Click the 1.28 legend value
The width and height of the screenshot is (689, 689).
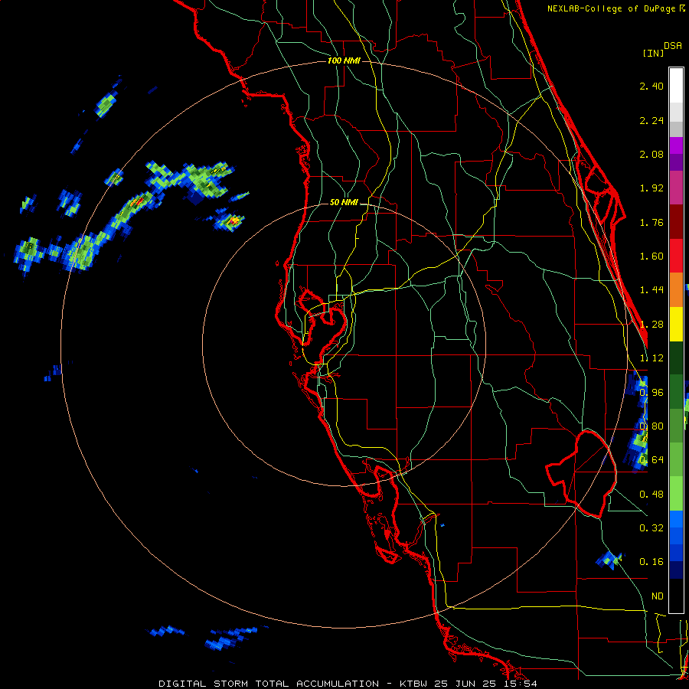point(651,325)
